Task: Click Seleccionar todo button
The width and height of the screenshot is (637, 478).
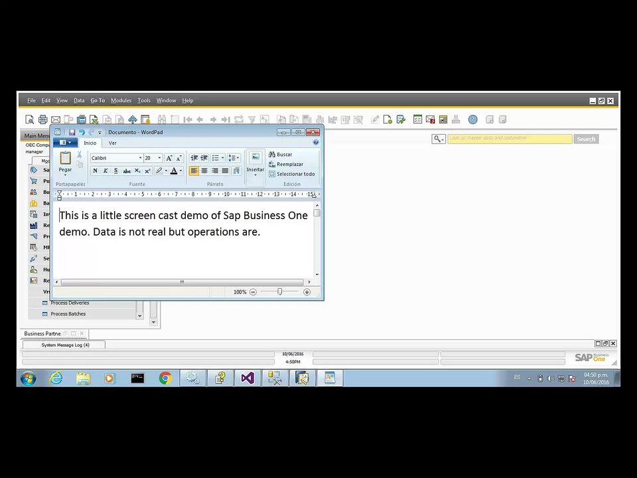Action: pos(292,174)
